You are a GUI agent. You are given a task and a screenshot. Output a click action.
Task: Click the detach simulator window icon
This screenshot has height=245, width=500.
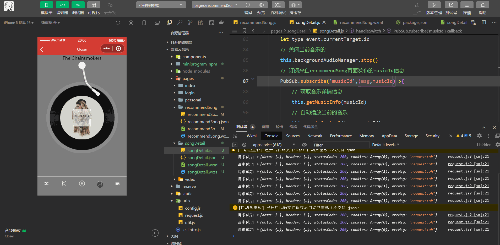click(157, 23)
